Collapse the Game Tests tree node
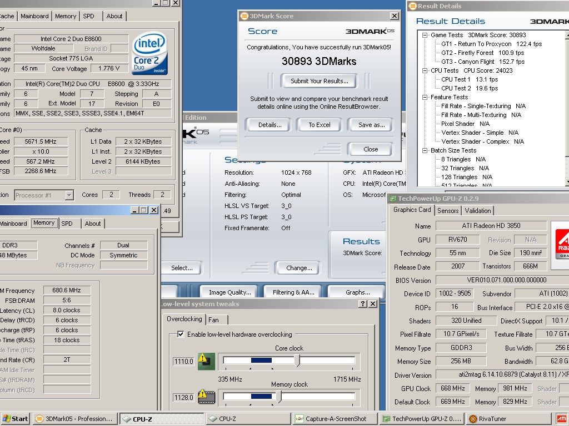 tap(425, 35)
